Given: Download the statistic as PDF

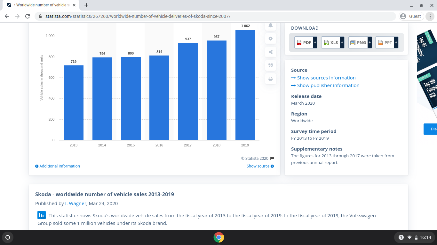Looking at the screenshot, I should click(x=306, y=42).
